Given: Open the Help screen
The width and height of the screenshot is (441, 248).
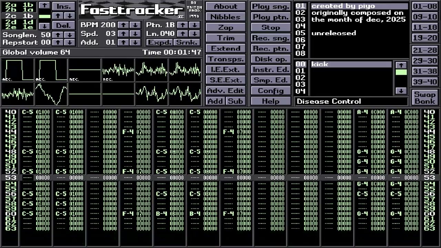Looking at the screenshot, I should [x=271, y=101].
